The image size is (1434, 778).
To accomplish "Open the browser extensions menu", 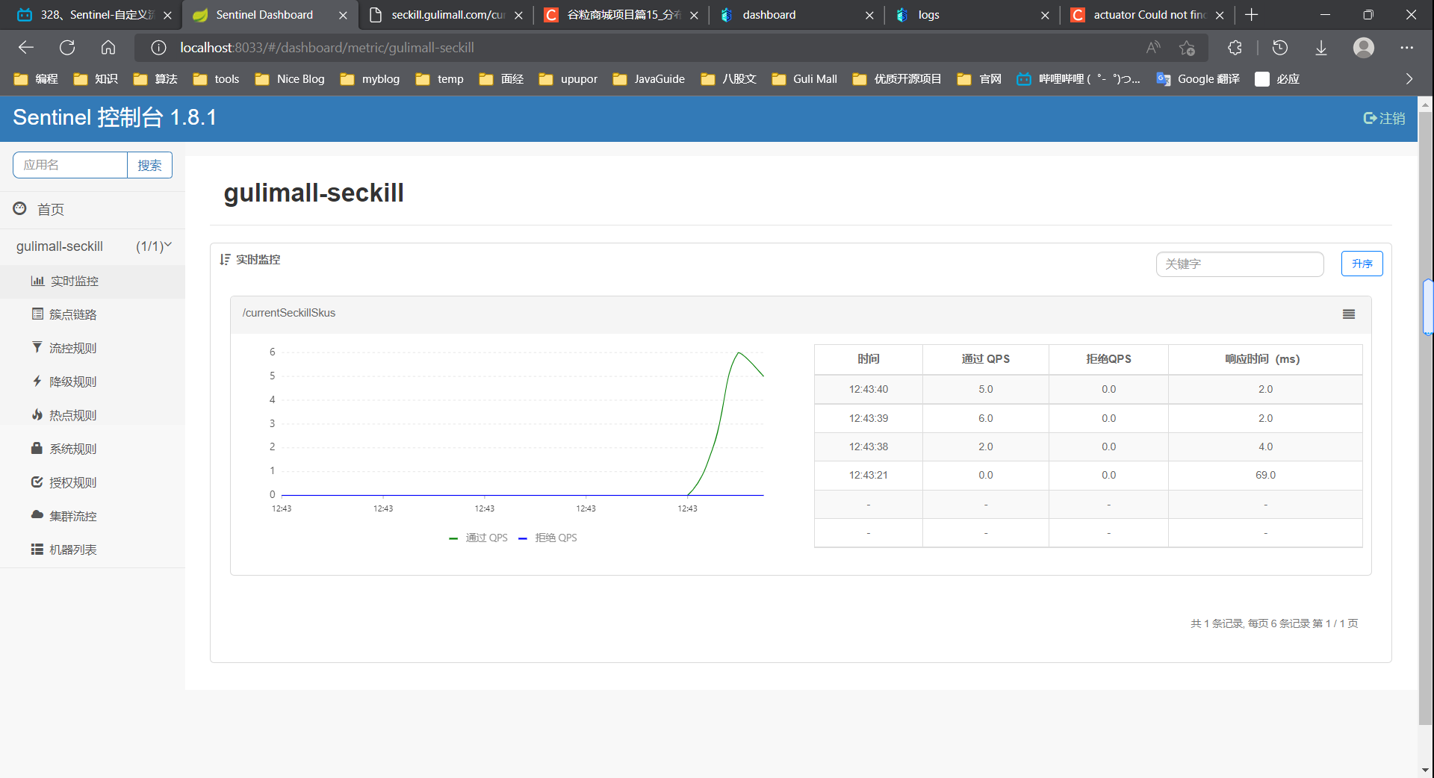I will 1235,48.
